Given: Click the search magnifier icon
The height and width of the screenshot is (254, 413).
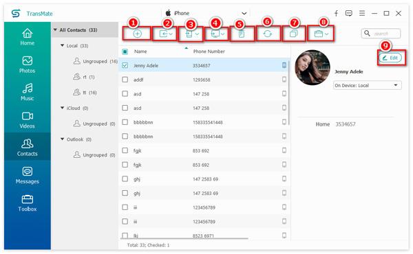Looking at the screenshot, I should (367, 34).
